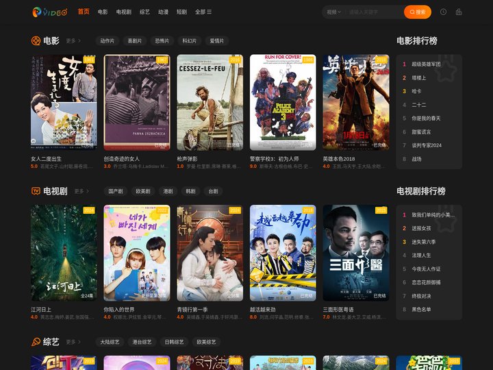
Task: Click the 警察学校3：初为人师 title
Action: pos(275,159)
